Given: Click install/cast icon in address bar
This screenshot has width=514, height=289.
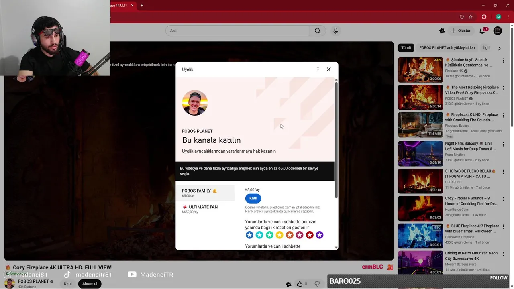Looking at the screenshot, I should 462,17.
